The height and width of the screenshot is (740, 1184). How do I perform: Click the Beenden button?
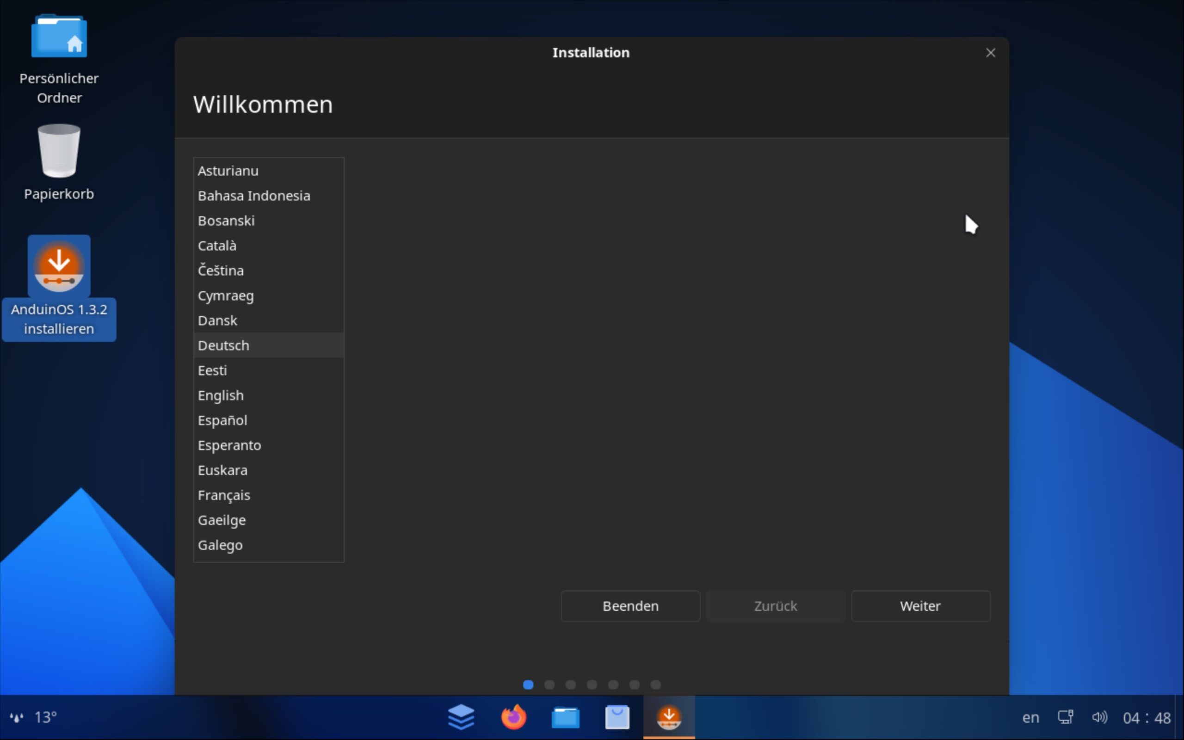[631, 606]
